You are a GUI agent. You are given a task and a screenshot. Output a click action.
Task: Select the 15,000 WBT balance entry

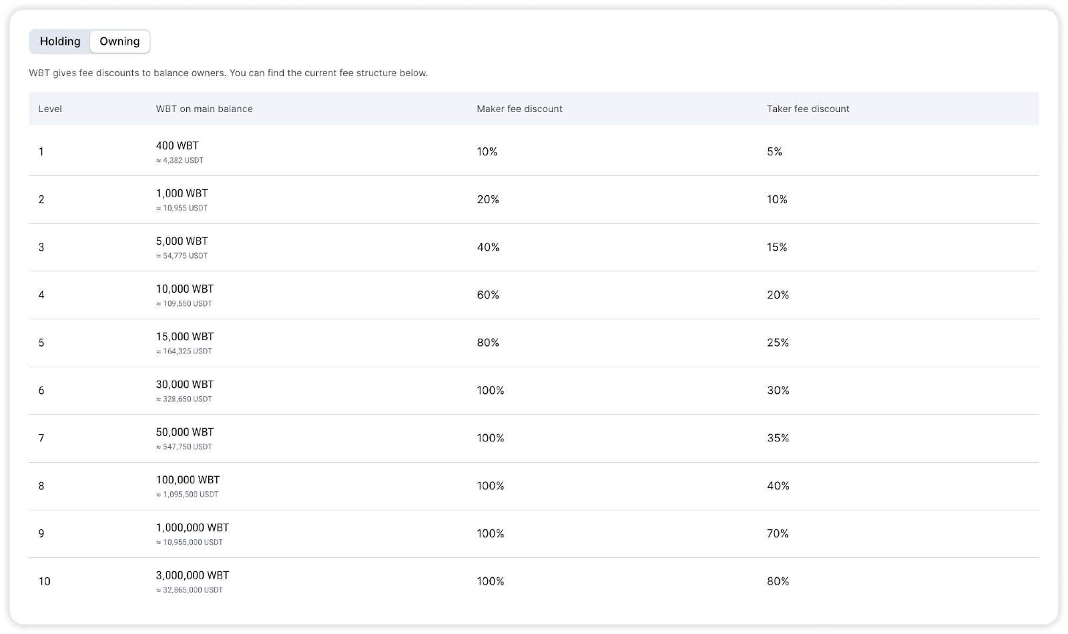[x=185, y=337]
